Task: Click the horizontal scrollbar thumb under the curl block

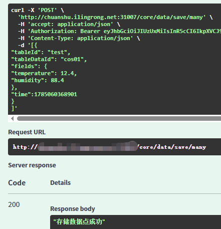Action: [119, 119]
